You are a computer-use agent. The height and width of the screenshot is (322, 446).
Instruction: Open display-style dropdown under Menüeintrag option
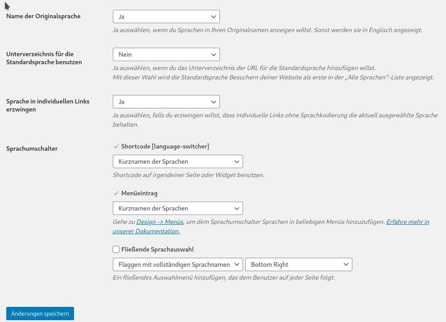point(178,208)
